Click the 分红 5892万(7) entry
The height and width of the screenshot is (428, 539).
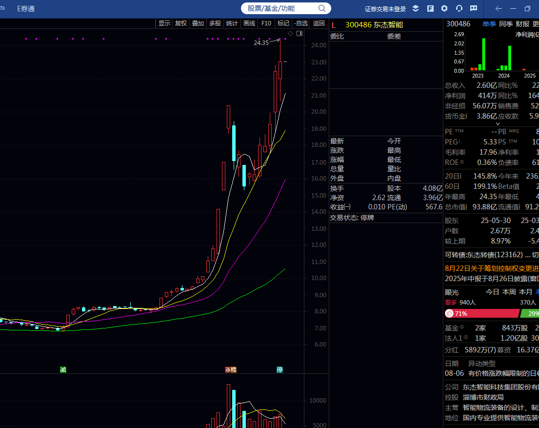(470, 350)
